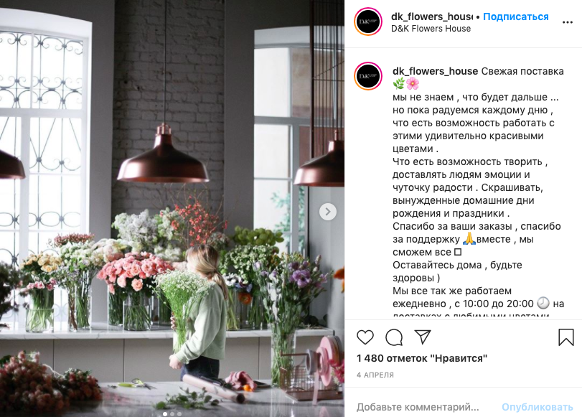The width and height of the screenshot is (582, 417).
Task: Click the flower shop photo
Action: pyautogui.click(x=172, y=208)
